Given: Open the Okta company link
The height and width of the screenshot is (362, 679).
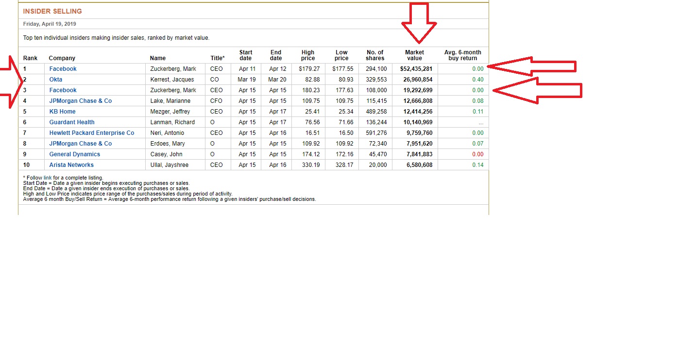Looking at the screenshot, I should click(x=56, y=80).
